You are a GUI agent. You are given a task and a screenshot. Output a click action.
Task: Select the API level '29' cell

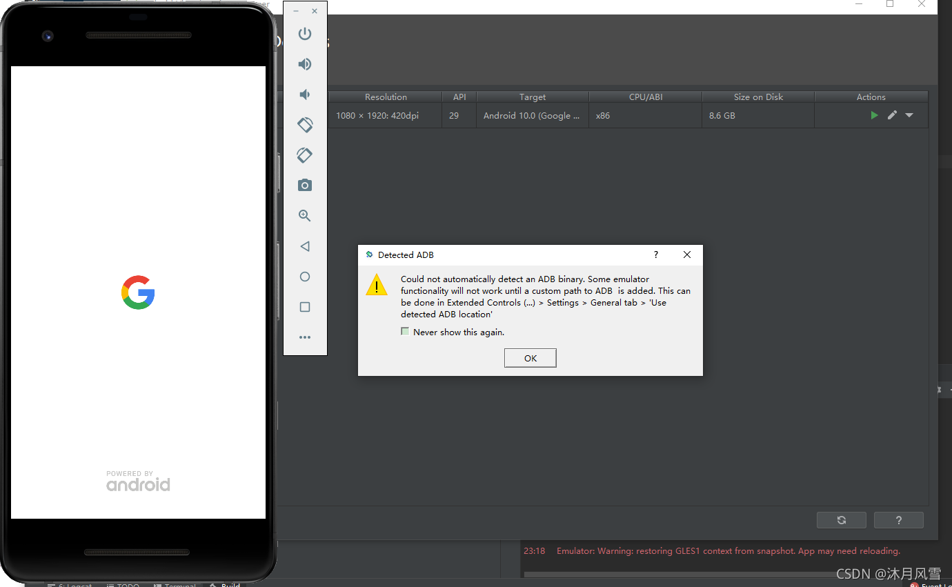[x=459, y=116]
